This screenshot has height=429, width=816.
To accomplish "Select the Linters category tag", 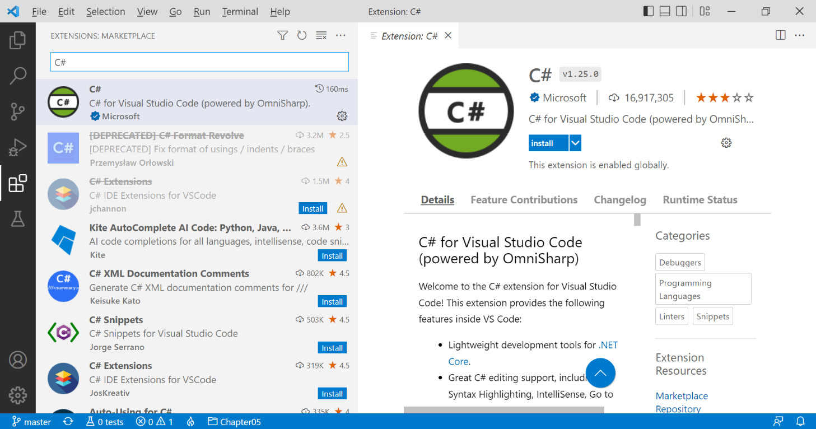I will pyautogui.click(x=672, y=316).
